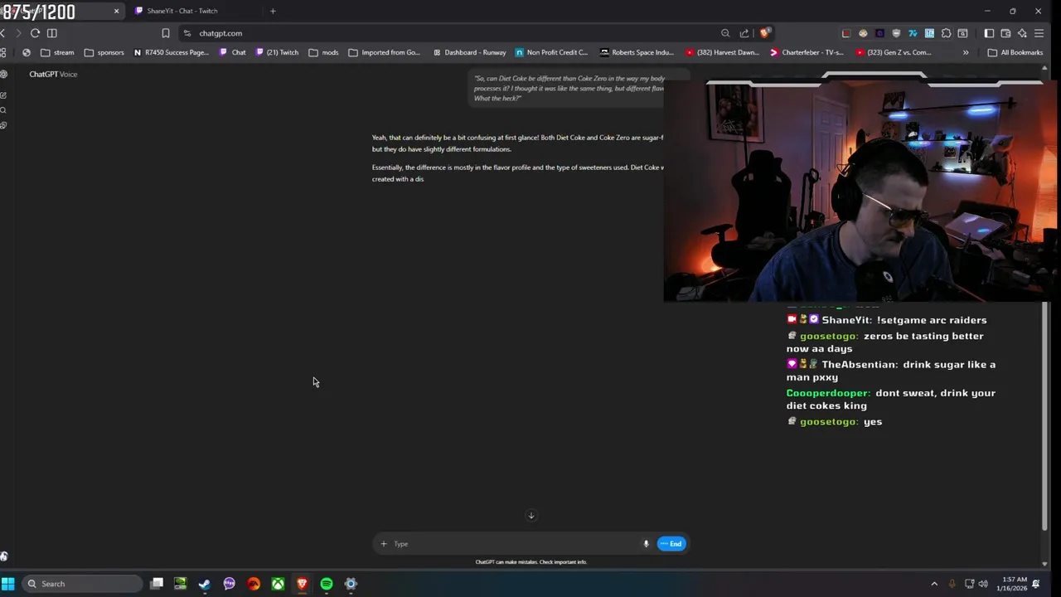Open Spotify from the taskbar
The width and height of the screenshot is (1061, 597).
(327, 584)
